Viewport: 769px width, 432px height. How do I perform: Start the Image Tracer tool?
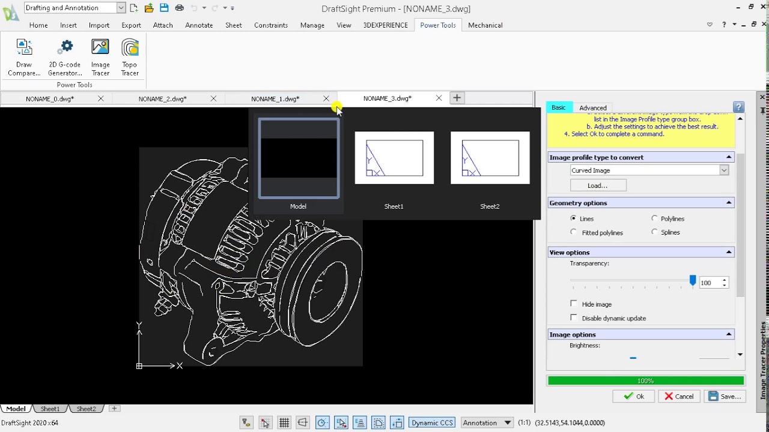(x=100, y=57)
